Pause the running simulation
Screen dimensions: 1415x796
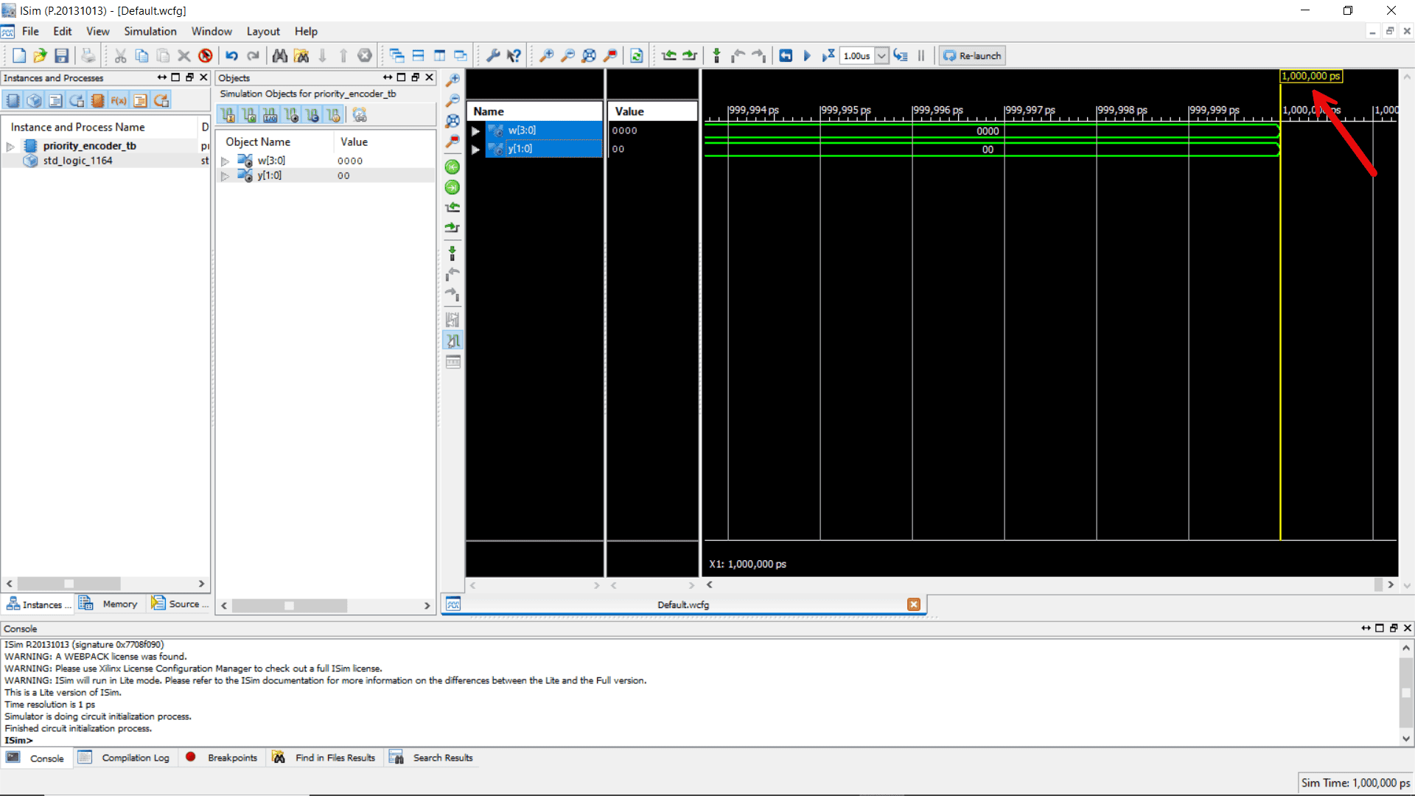point(920,55)
